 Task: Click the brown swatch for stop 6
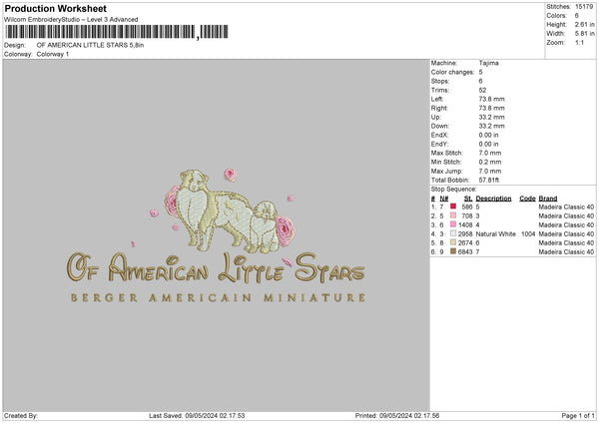[x=453, y=251]
